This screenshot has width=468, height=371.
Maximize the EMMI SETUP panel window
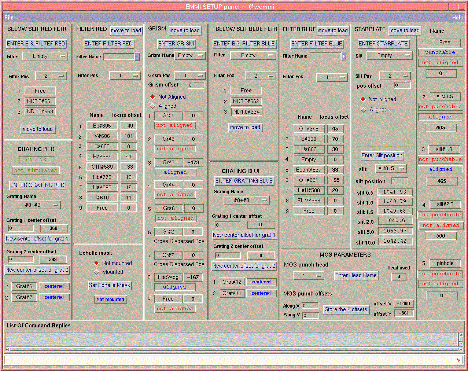(x=462, y=7)
